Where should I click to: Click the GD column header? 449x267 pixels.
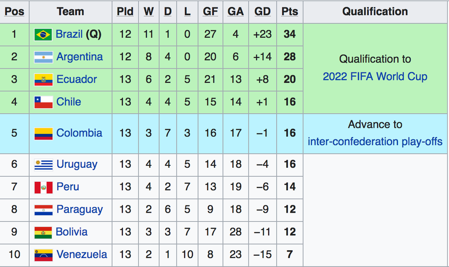click(263, 12)
